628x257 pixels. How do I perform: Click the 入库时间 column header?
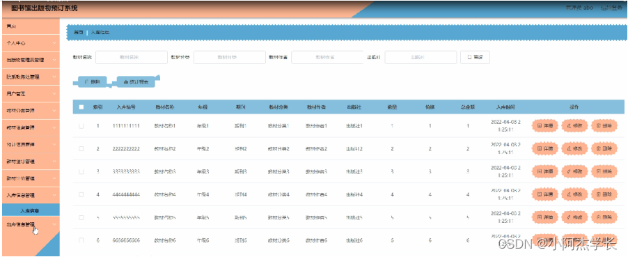point(505,107)
